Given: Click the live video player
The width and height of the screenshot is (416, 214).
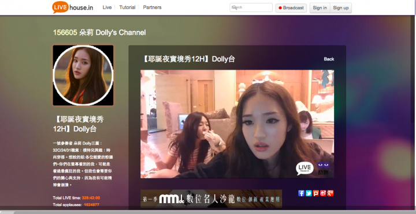Looking at the screenshot, I should point(237,124).
